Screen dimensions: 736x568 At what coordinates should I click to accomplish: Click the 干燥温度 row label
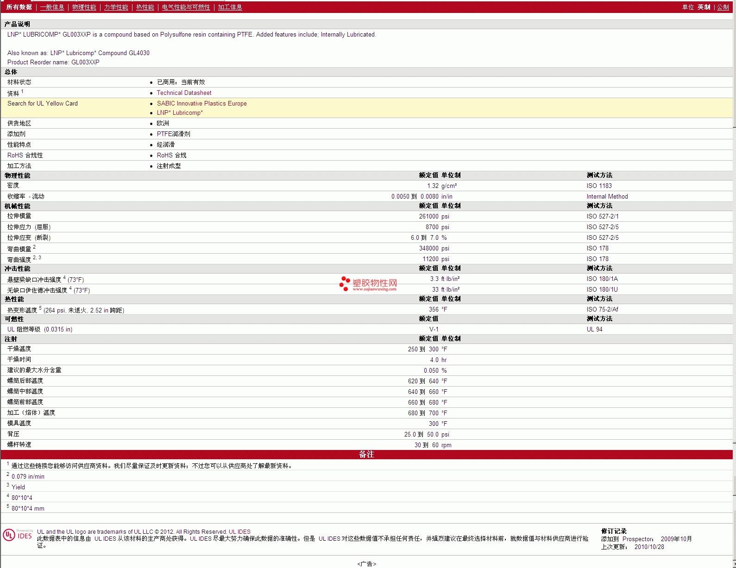pyautogui.click(x=19, y=349)
